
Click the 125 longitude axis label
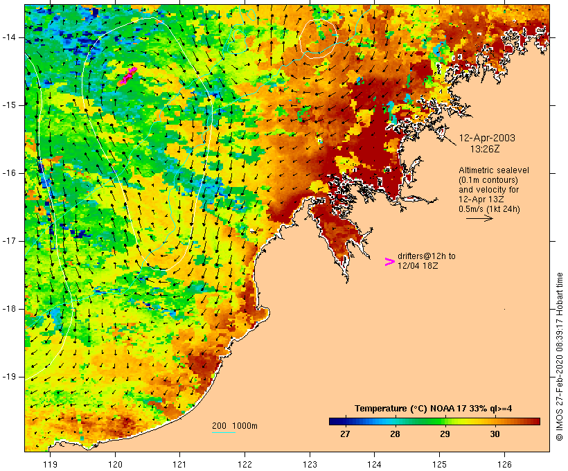pos(439,464)
